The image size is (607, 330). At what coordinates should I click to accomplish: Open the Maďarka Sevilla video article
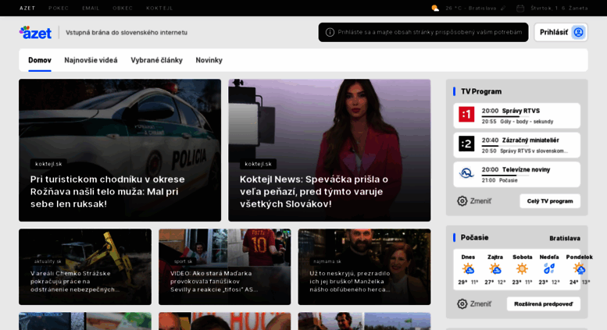click(x=224, y=267)
